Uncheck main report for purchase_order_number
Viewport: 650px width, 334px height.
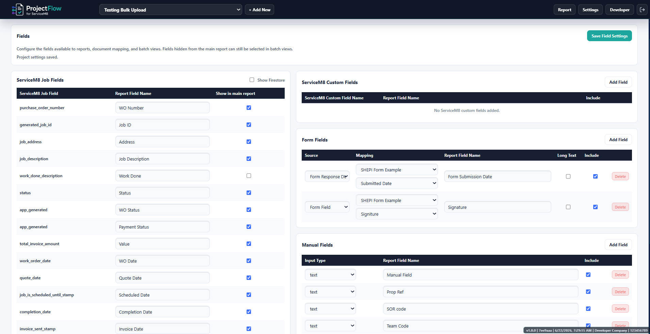click(x=249, y=108)
